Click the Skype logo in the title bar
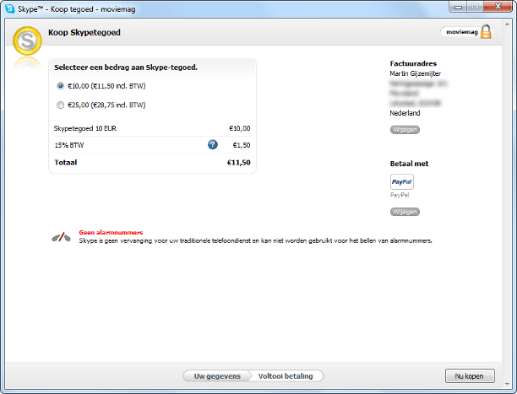Viewport: 517px width, 394px height. 10,8
